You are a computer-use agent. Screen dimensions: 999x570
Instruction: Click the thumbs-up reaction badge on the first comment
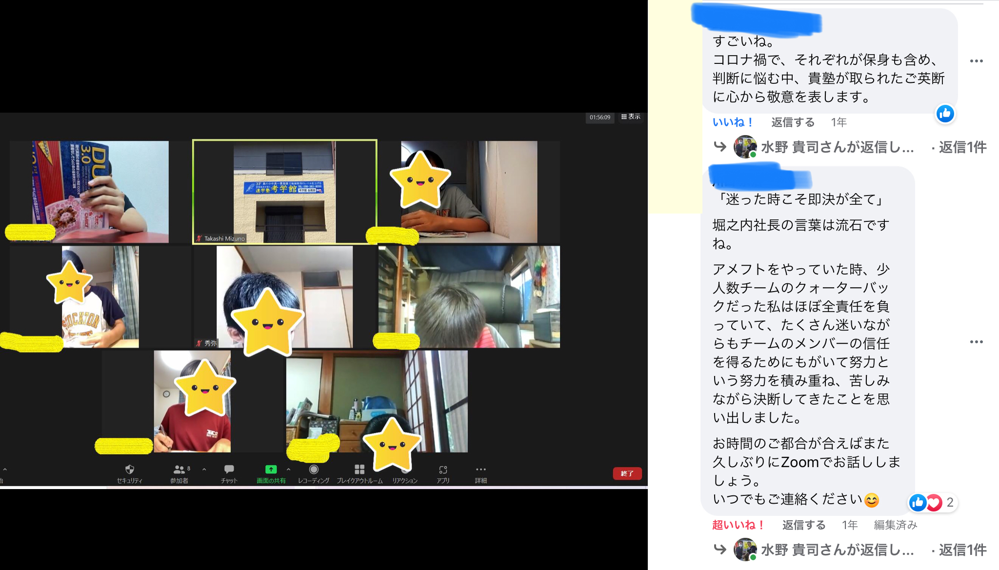[x=945, y=114]
